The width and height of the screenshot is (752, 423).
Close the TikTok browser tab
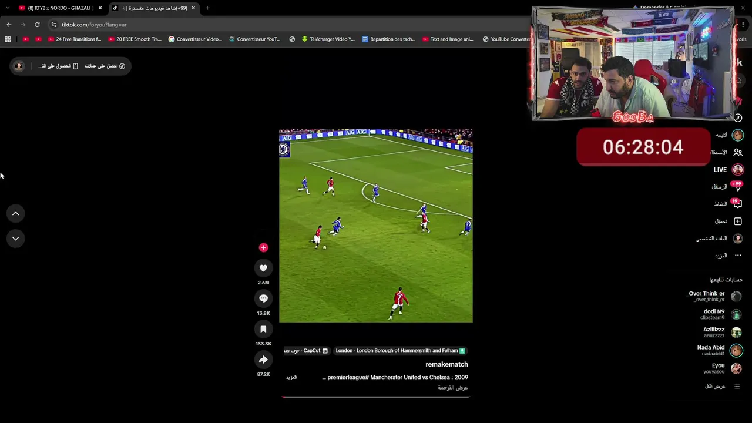(x=193, y=8)
